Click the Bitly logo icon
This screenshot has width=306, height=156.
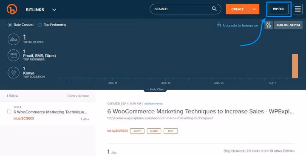(x=12, y=9)
